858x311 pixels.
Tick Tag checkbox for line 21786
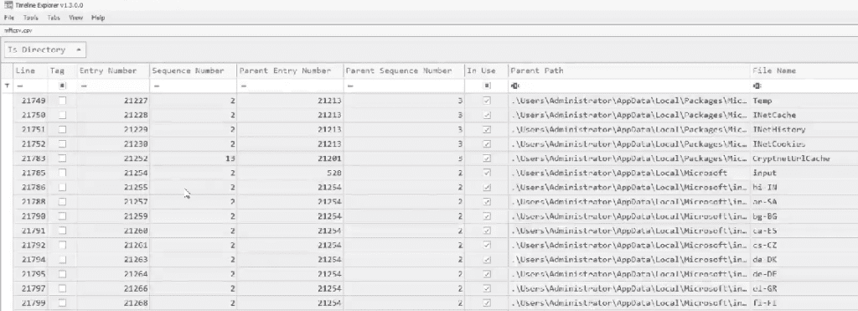62,187
